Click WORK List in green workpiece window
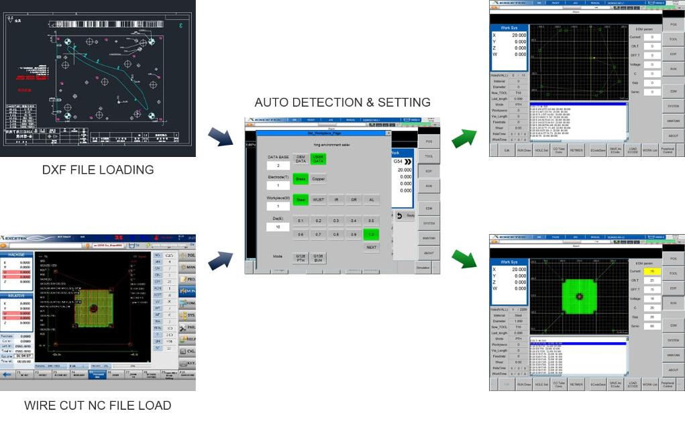 coord(650,384)
